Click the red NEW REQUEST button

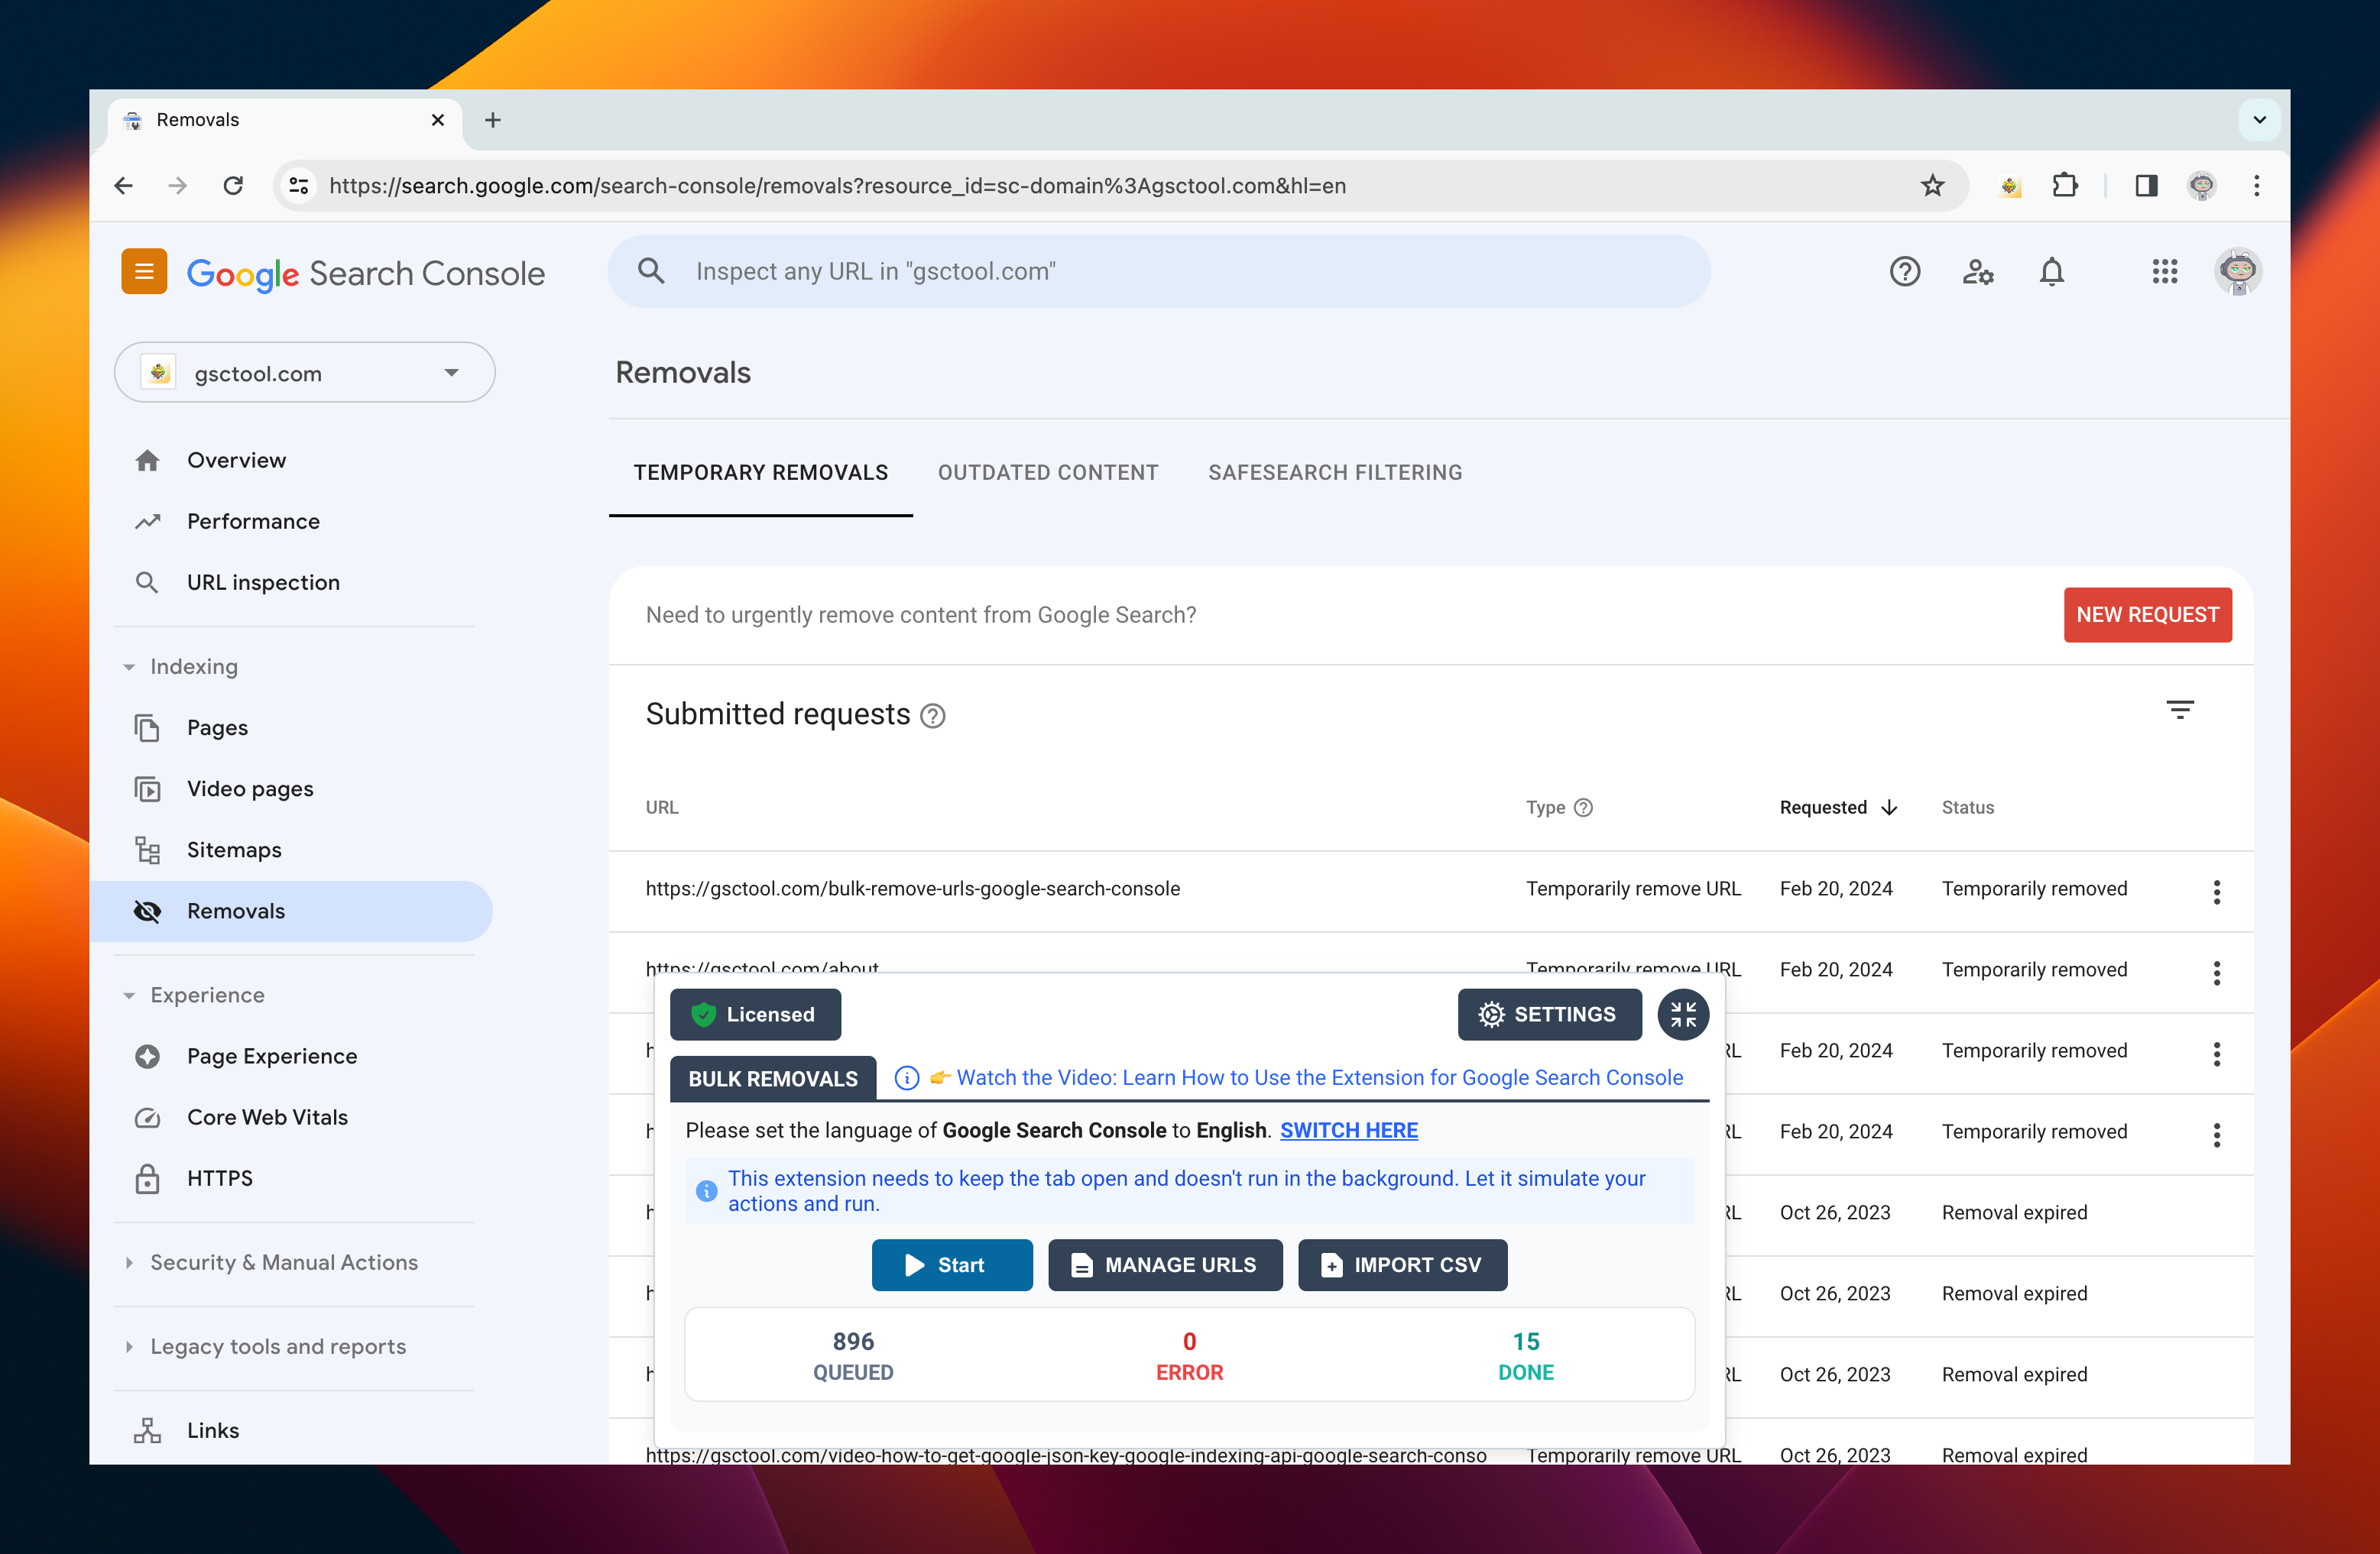click(x=2146, y=614)
